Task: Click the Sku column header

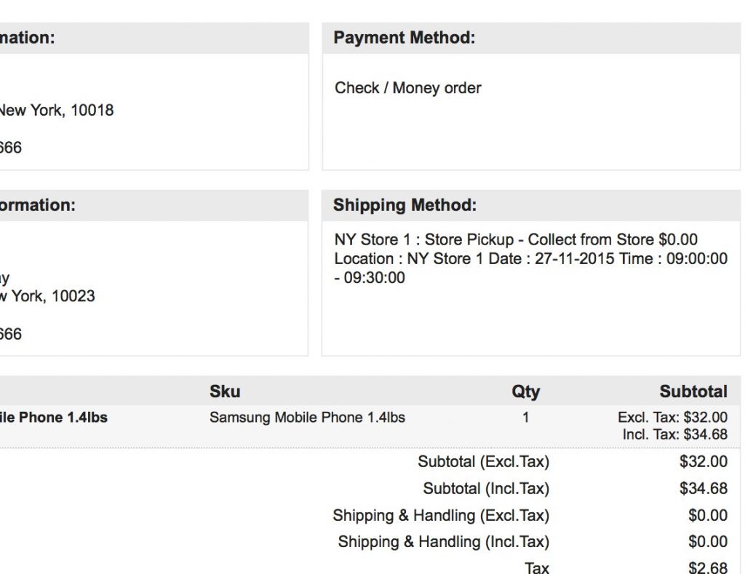Action: click(x=225, y=391)
